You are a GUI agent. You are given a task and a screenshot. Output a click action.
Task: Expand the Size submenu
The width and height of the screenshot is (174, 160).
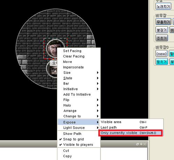pyautogui.click(x=79, y=73)
